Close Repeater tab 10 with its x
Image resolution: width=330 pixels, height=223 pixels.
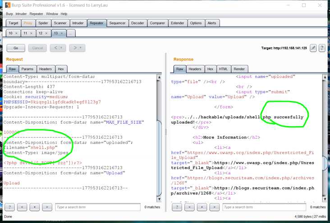point(16,33)
